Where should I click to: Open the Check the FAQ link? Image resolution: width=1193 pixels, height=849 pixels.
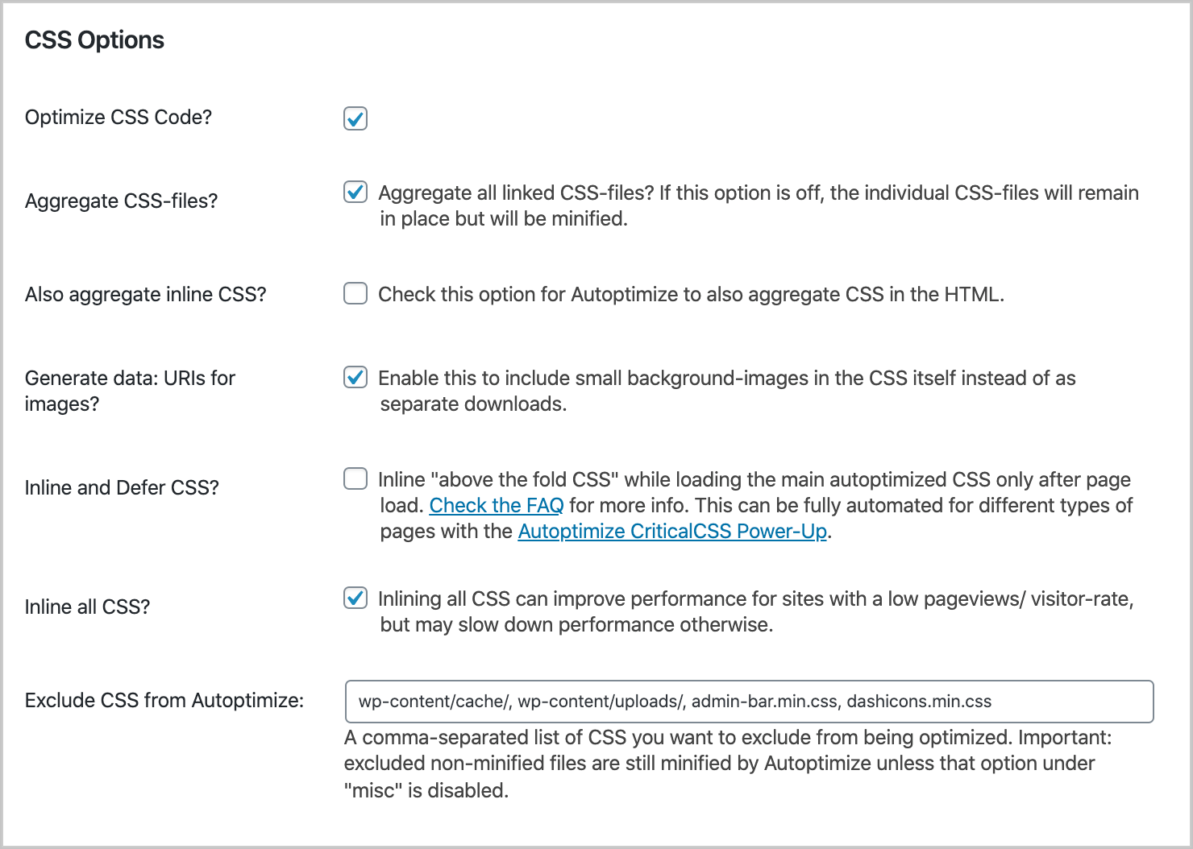[497, 505]
